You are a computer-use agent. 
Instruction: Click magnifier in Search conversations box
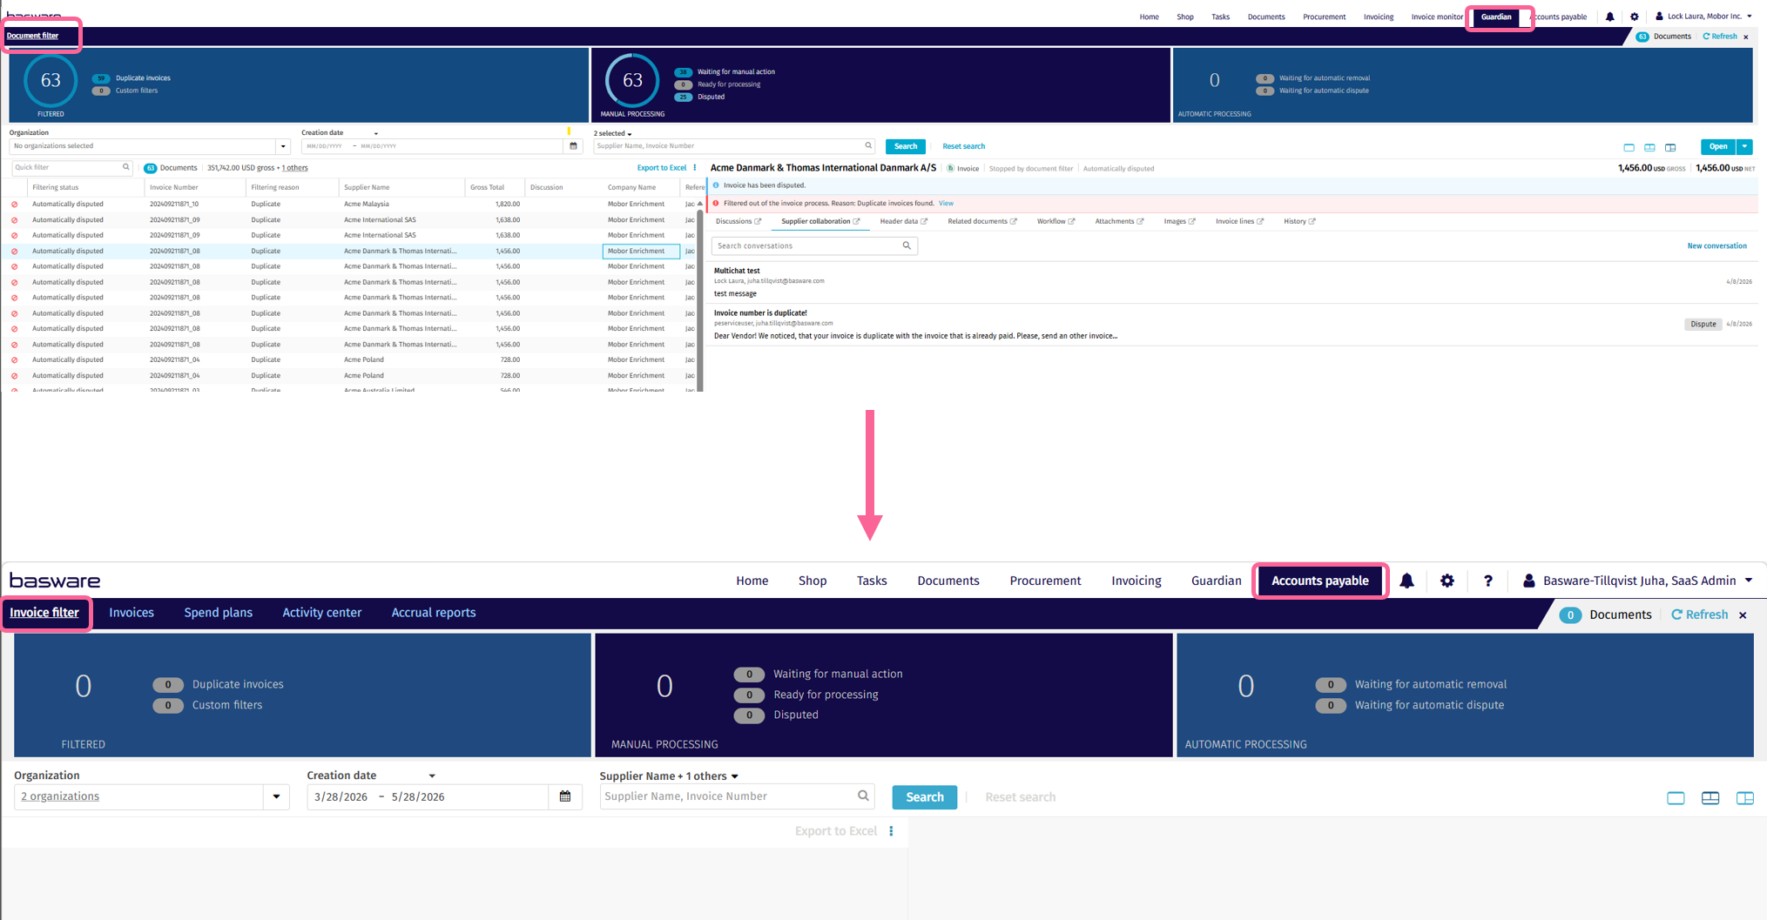(907, 246)
